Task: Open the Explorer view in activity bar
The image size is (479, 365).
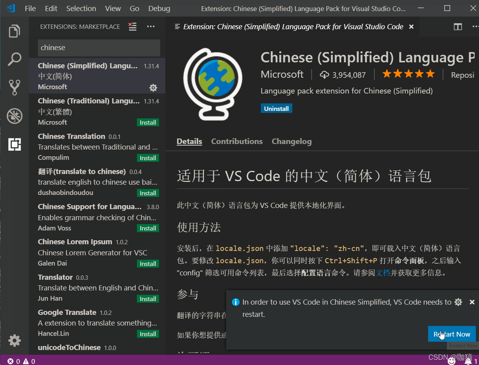Action: pos(15,31)
